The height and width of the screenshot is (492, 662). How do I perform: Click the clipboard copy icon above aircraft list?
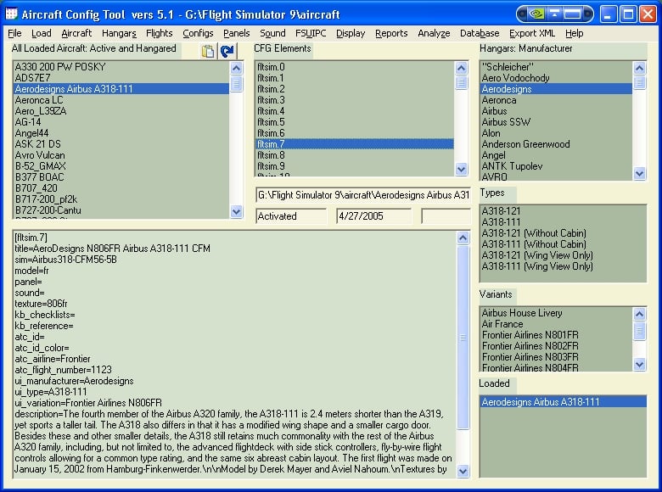click(x=208, y=52)
